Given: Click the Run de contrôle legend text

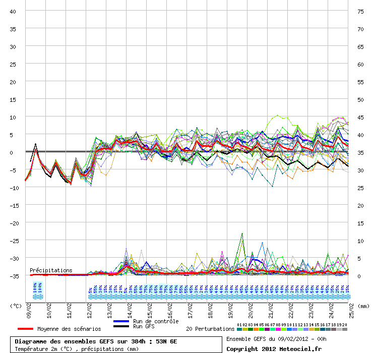Looking at the screenshot, I should click(x=156, y=321).
